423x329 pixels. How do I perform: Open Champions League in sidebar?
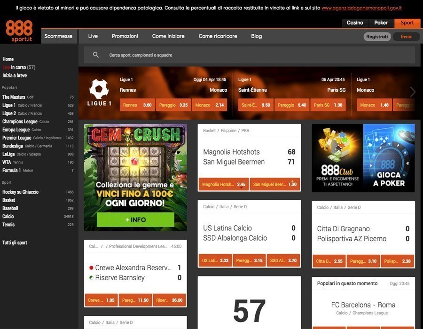[38, 121]
